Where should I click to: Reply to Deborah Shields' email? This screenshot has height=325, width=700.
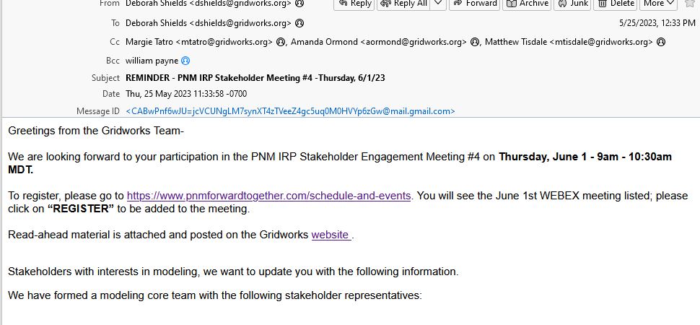(x=354, y=4)
